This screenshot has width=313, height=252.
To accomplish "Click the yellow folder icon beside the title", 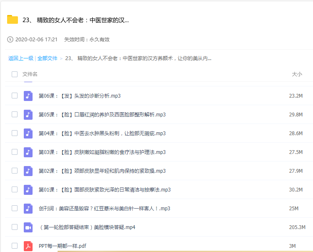I will [x=13, y=19].
